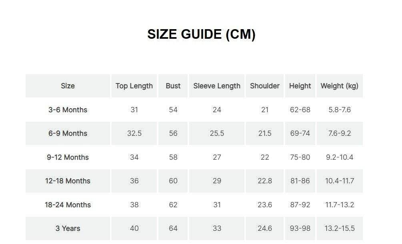
Task: Select the 64 bust cell
Action: pos(173,228)
